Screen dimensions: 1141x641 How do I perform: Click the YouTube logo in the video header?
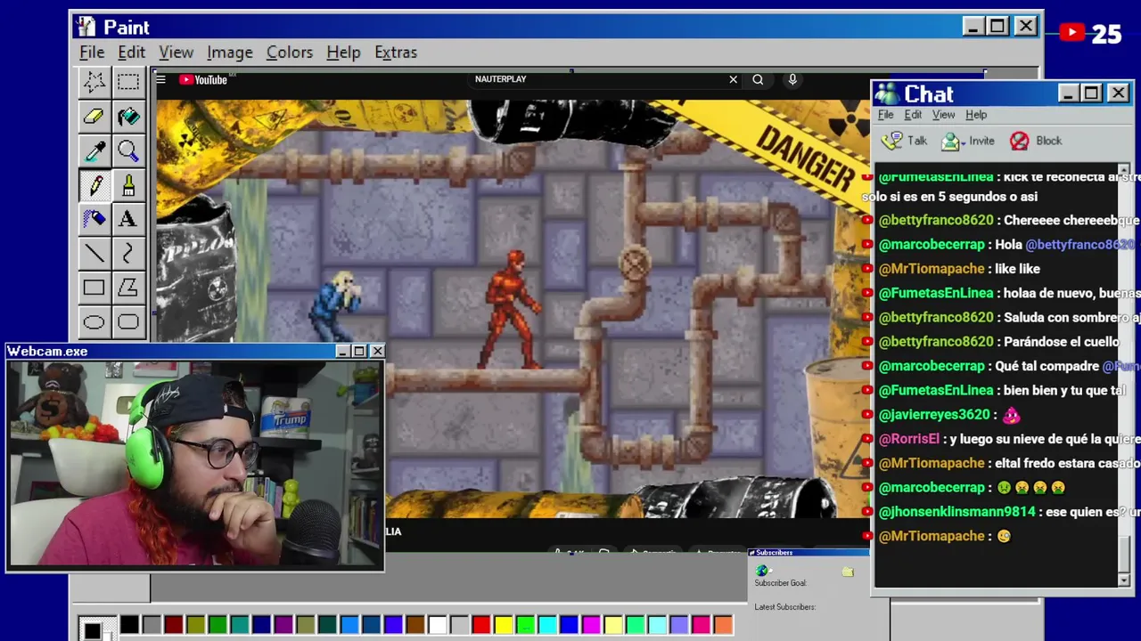[203, 79]
